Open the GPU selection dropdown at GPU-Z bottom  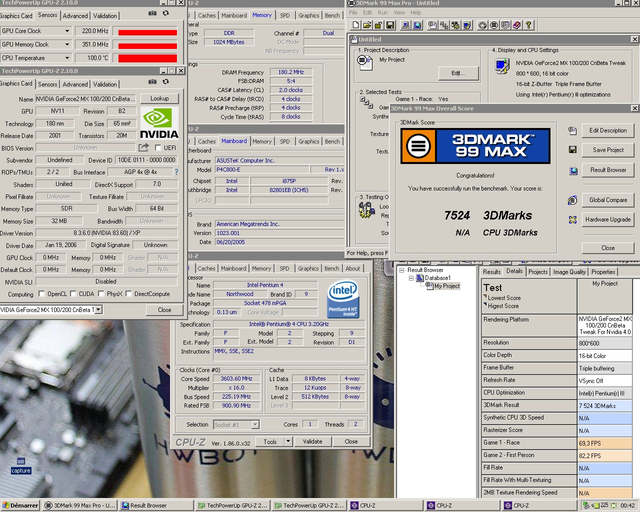coord(98,309)
